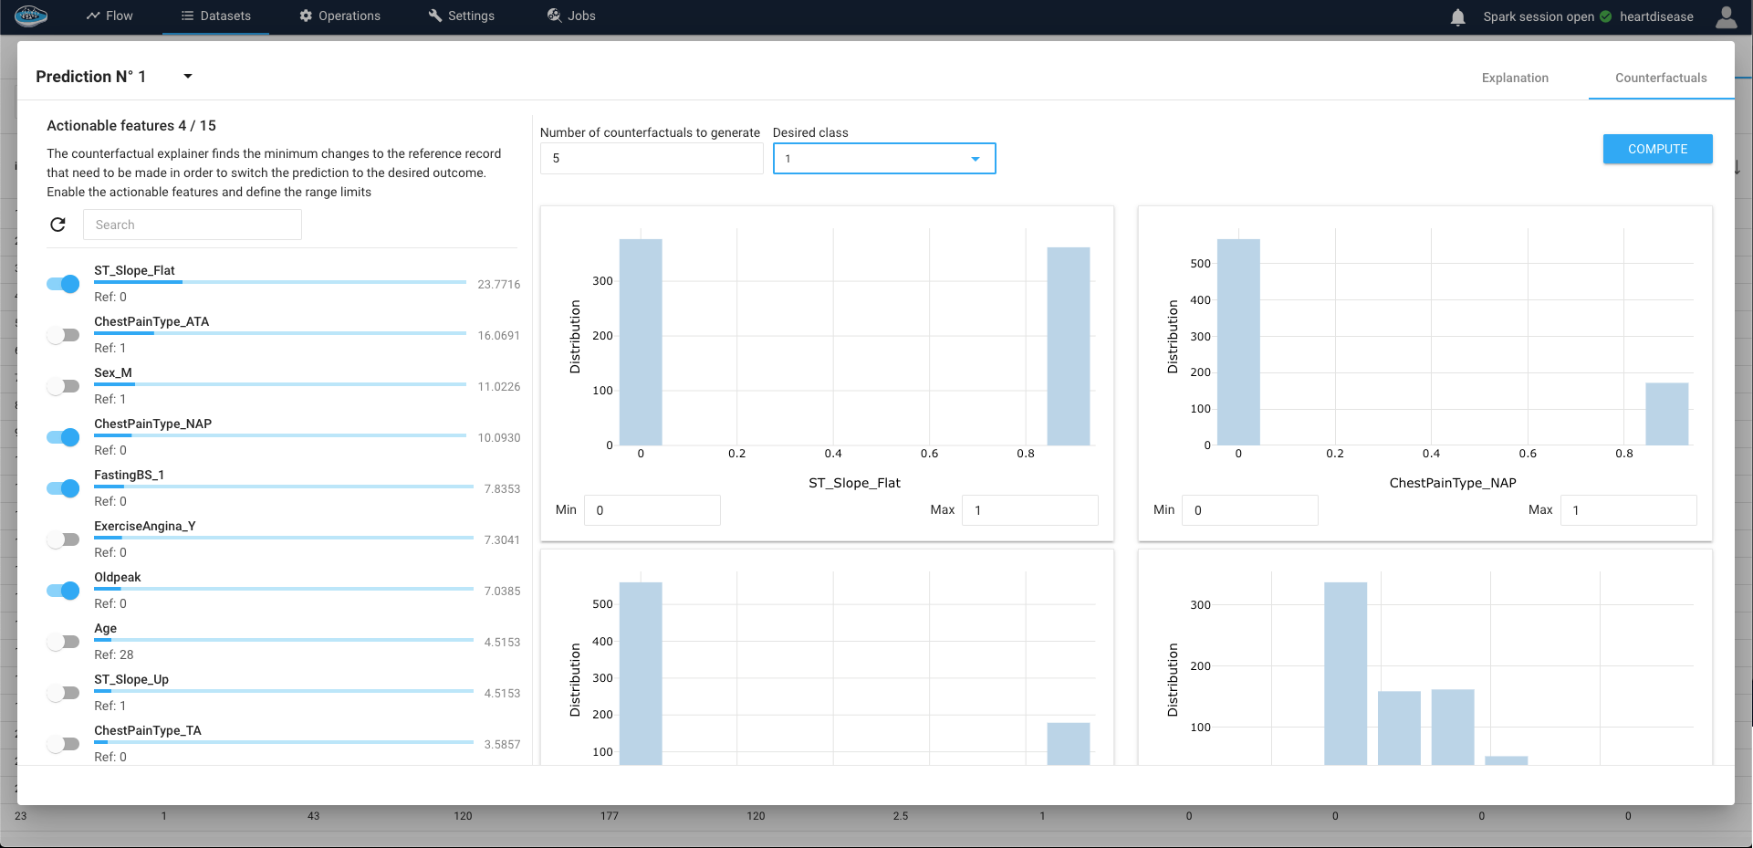Screen dimensions: 1753x848
Task: Click the heartdisease project name
Action: coord(1656,16)
